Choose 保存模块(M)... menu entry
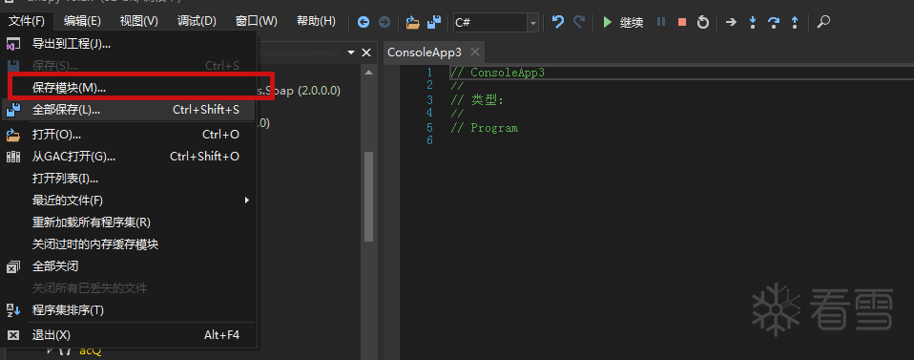This screenshot has width=914, height=360. point(129,88)
